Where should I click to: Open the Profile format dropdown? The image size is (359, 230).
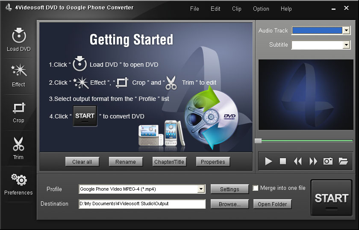201,189
